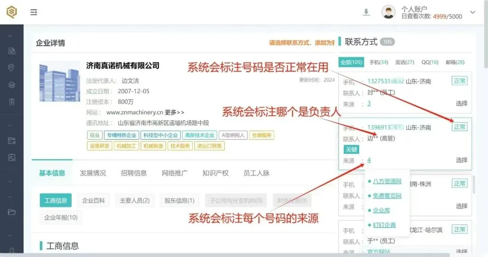Open source count link 3
The image size is (488, 257).
click(x=369, y=104)
